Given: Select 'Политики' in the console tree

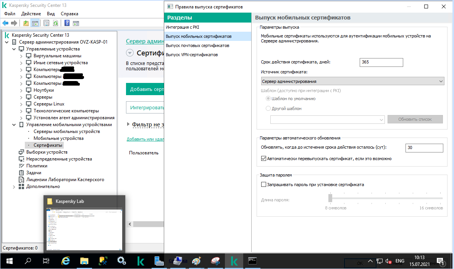Looking at the screenshot, I should tap(37, 166).
